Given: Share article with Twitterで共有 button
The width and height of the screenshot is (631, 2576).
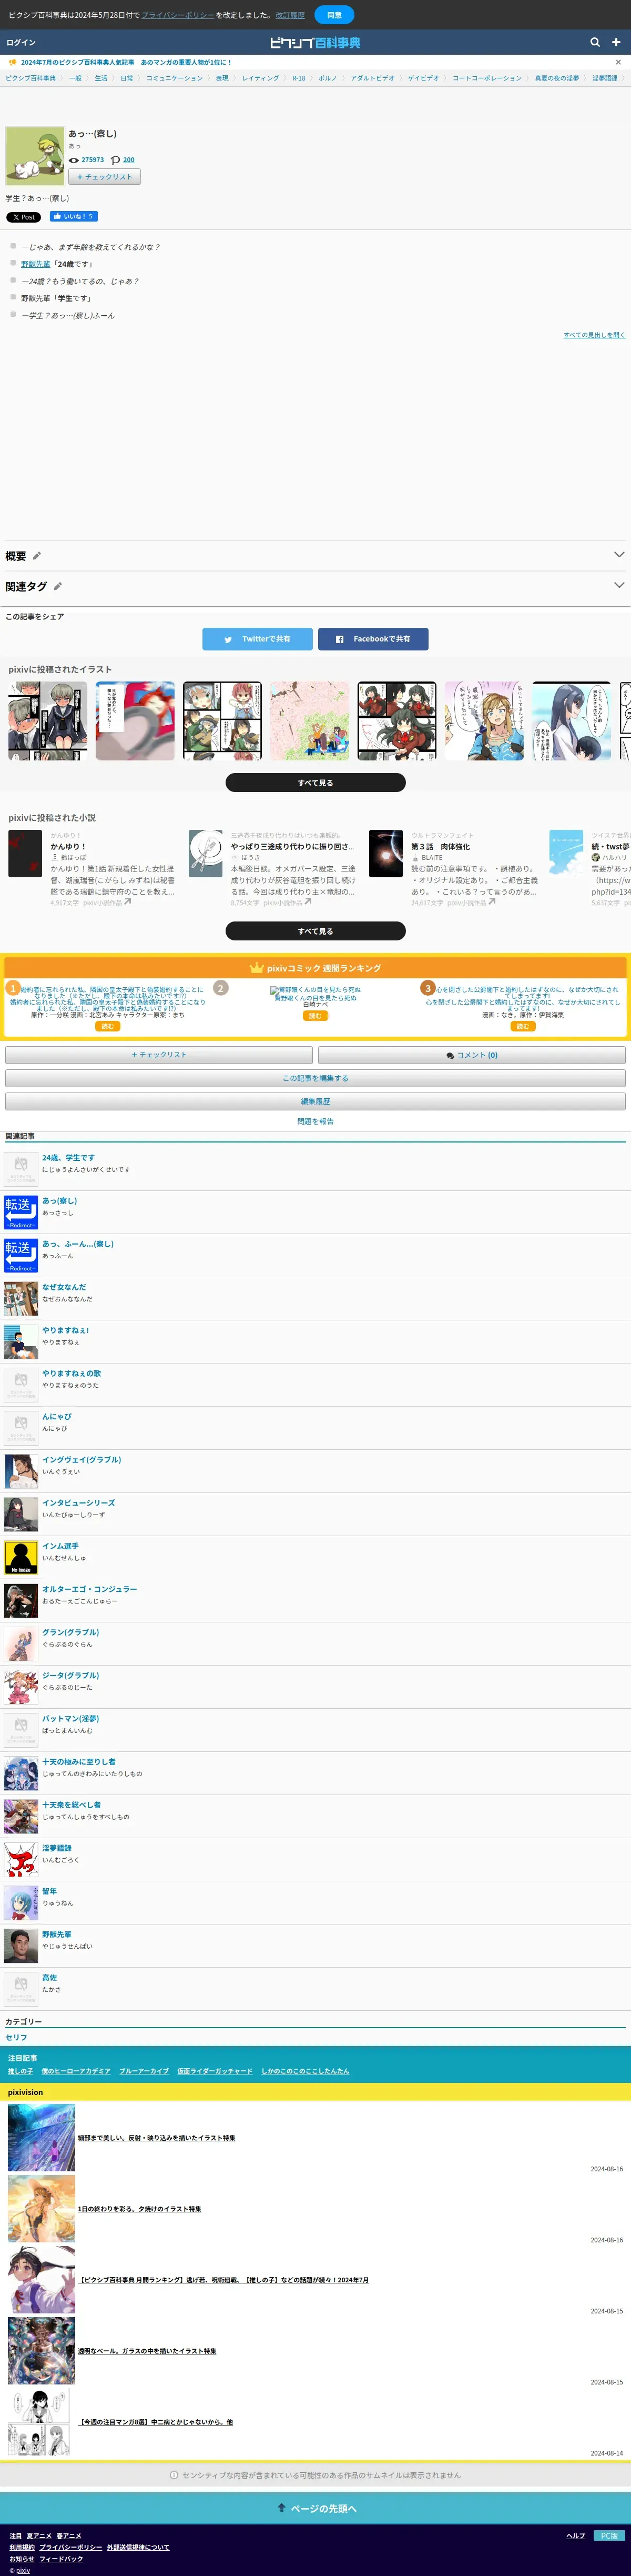Looking at the screenshot, I should [258, 639].
